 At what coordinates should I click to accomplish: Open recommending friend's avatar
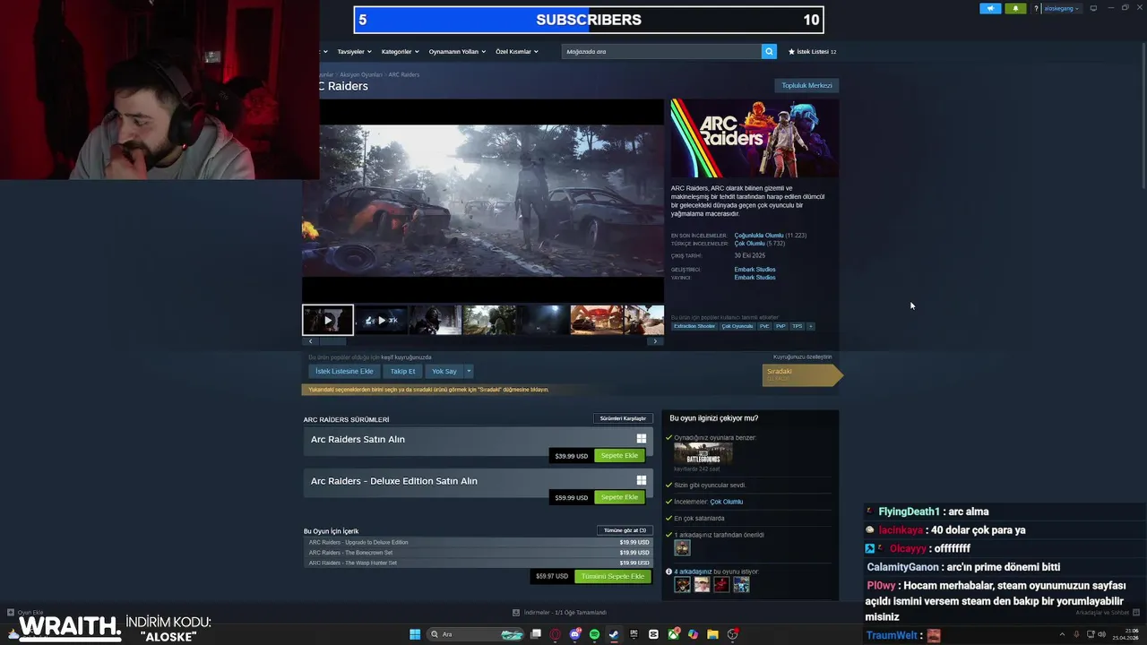click(683, 548)
